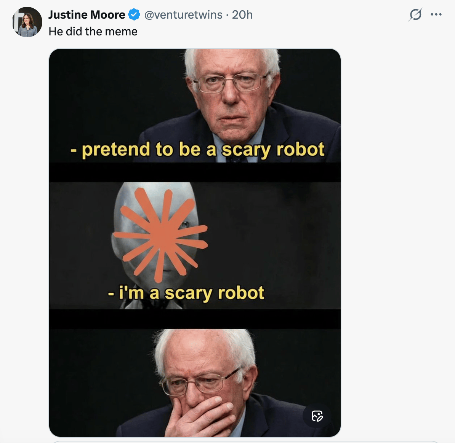Click the orange starburst logo in the meme

[x=161, y=235]
